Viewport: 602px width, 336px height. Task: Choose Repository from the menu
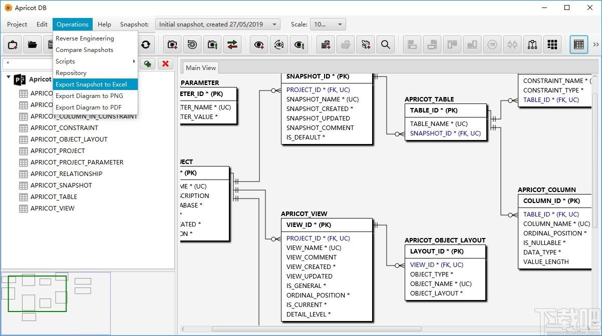(95, 72)
